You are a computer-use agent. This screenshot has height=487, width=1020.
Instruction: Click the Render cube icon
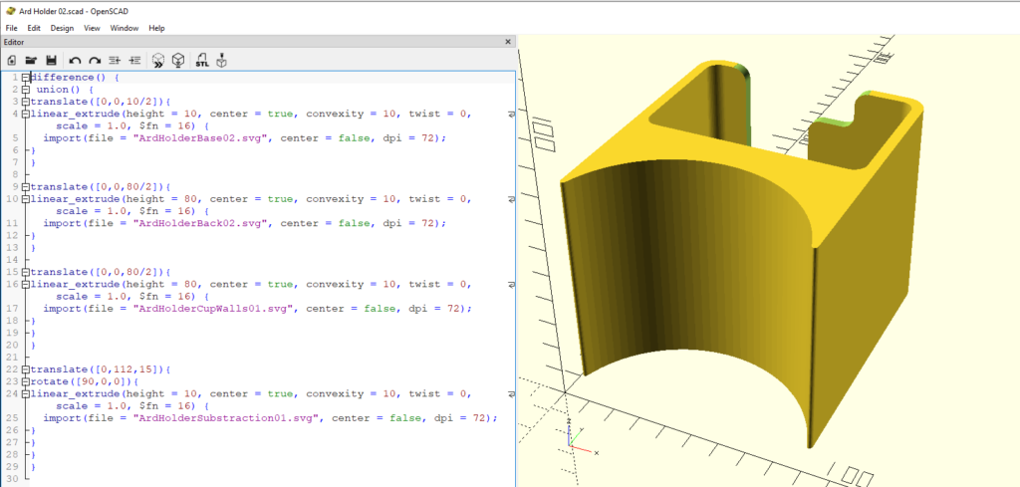pyautogui.click(x=177, y=61)
